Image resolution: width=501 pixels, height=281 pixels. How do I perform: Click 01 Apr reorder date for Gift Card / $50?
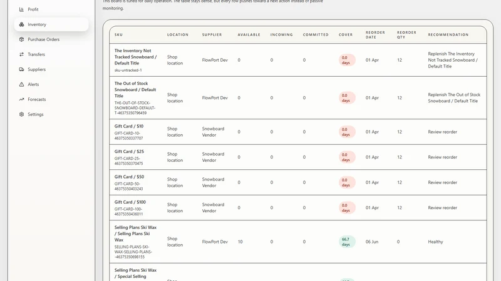[x=372, y=182]
